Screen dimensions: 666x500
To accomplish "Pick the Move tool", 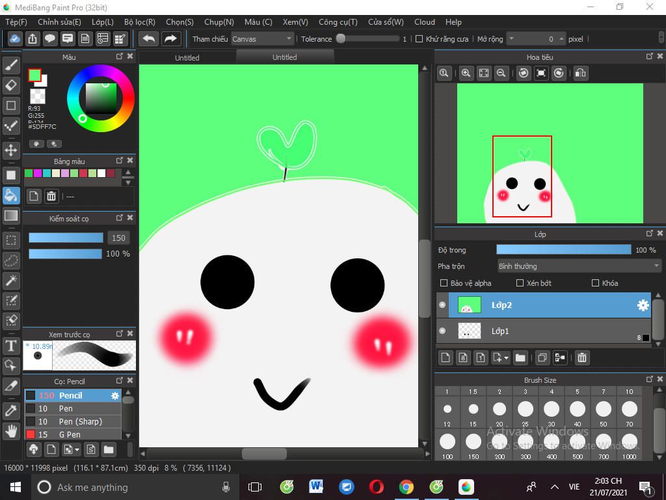I will tap(11, 150).
